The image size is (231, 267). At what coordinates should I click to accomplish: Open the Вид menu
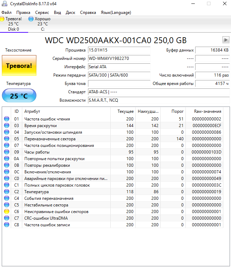[x=57, y=13]
